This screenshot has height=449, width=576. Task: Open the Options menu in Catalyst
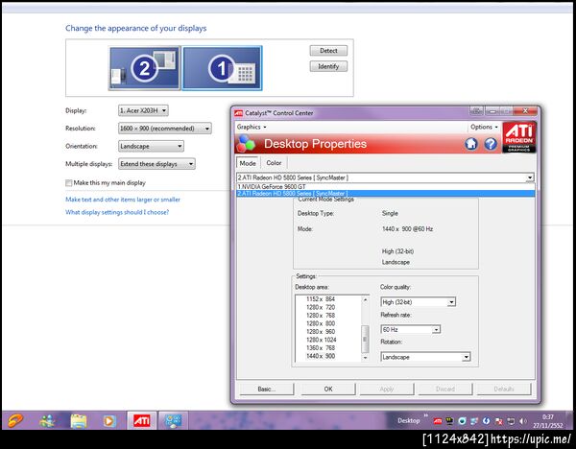point(484,127)
